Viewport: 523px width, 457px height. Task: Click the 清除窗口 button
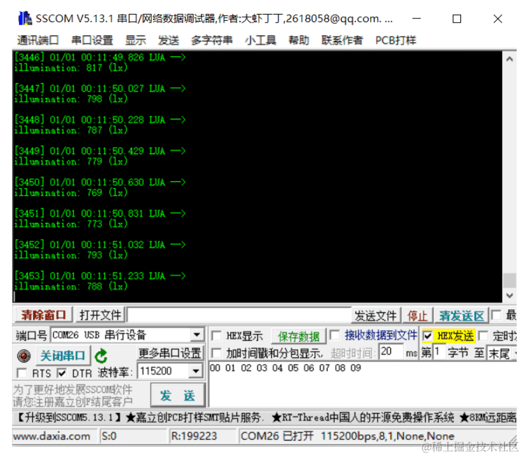(42, 314)
